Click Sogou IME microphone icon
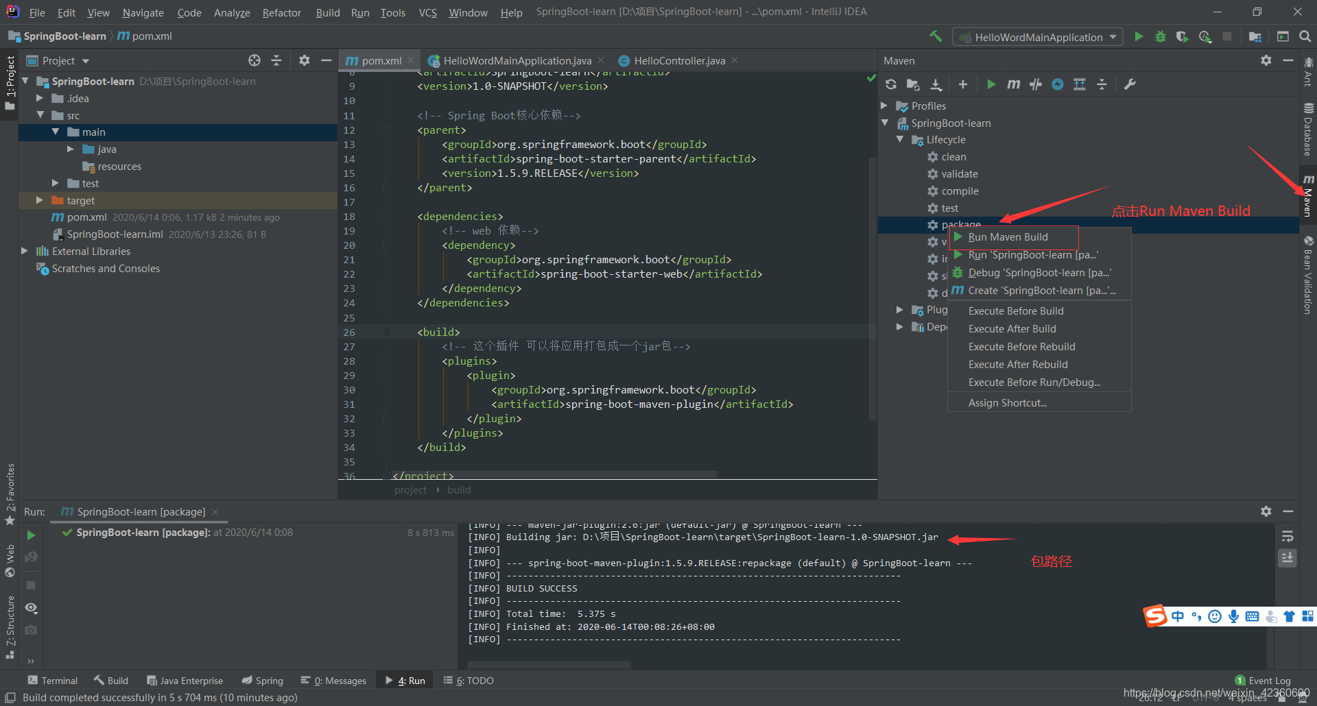The height and width of the screenshot is (706, 1317). pos(1233,616)
